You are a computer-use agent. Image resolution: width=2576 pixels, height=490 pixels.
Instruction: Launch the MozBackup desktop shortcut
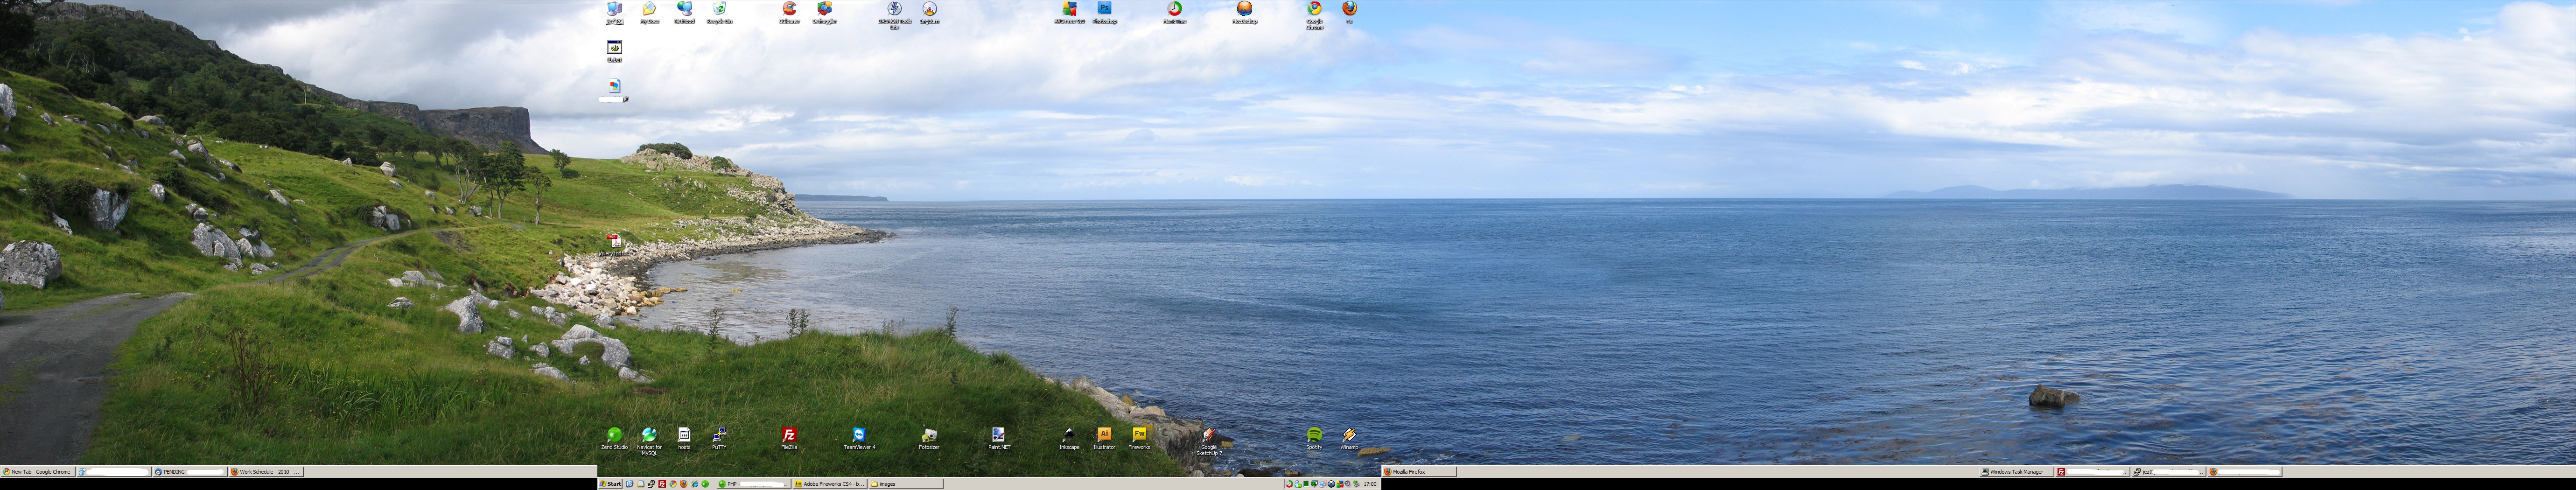(x=1244, y=12)
